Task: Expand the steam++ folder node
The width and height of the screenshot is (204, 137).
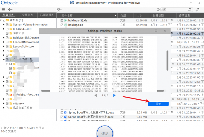Action: [x=4, y=104]
